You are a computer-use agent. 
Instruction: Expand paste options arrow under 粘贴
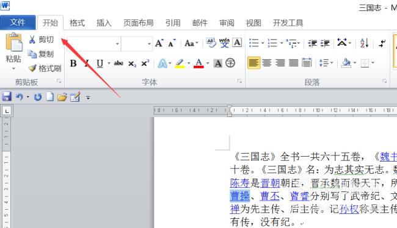click(13, 68)
